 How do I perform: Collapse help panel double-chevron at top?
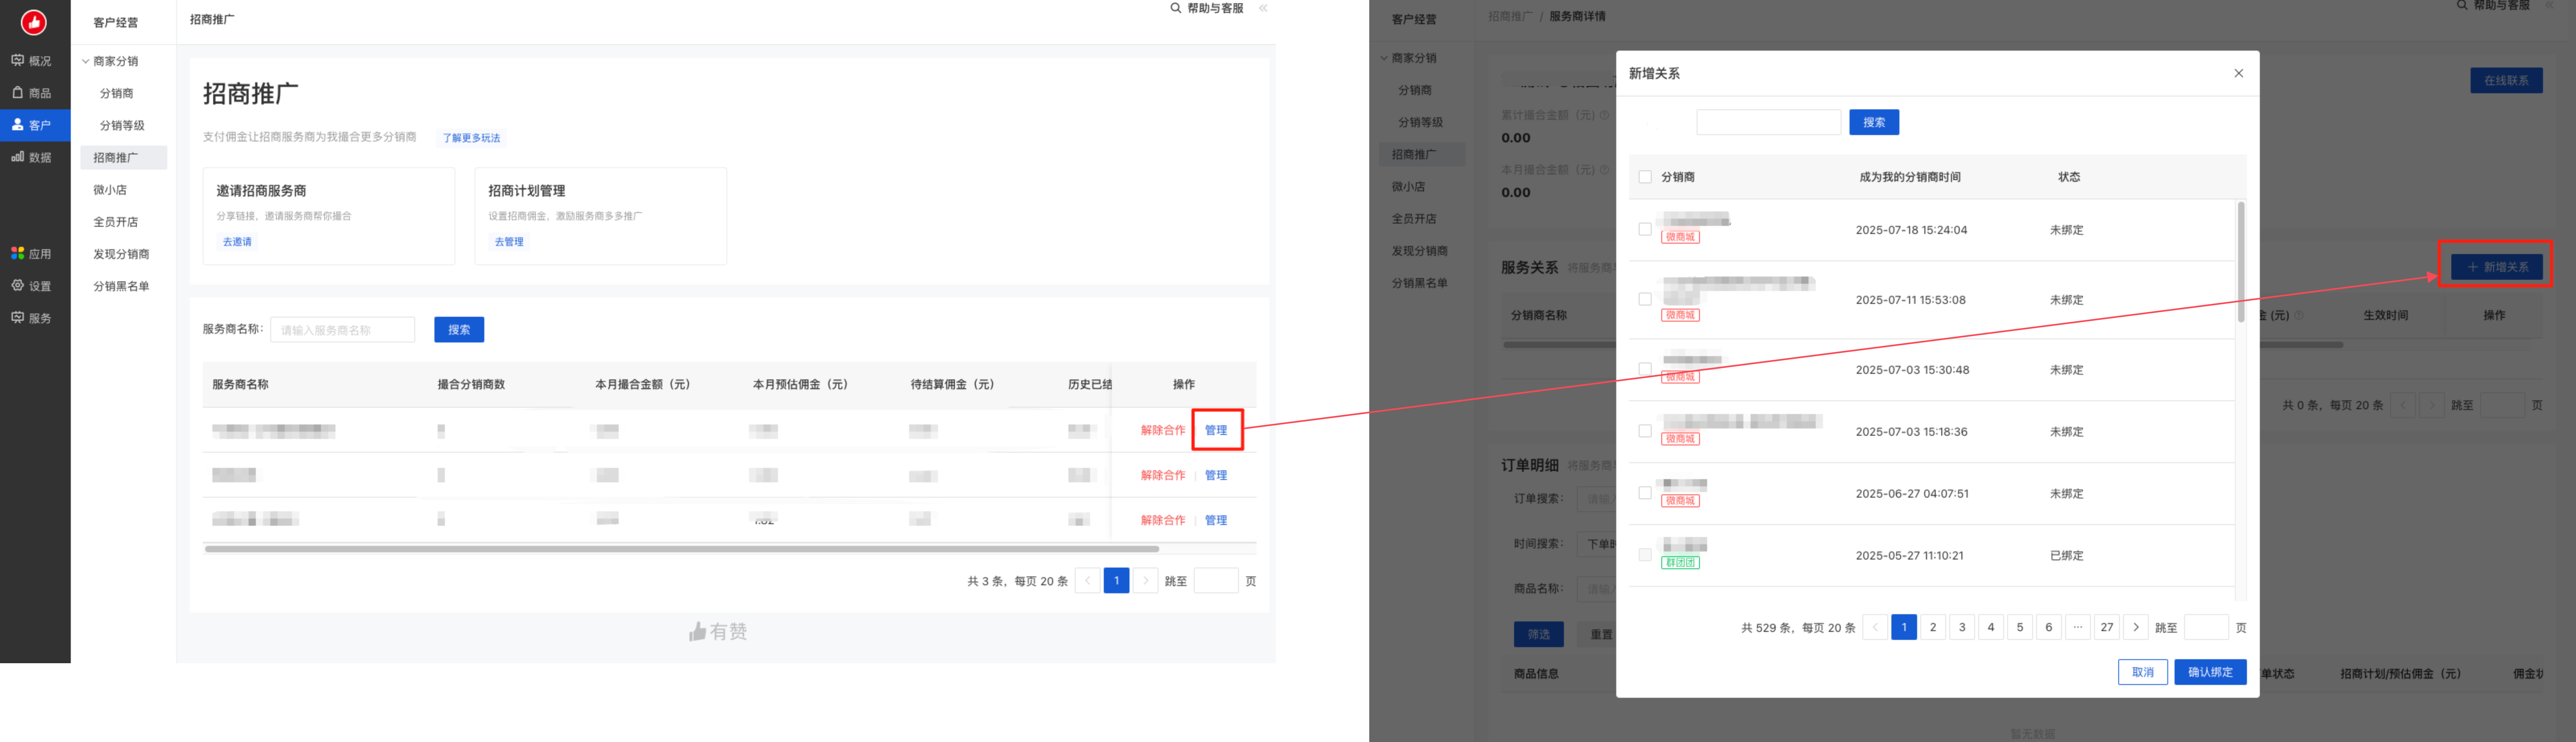[x=1263, y=8]
